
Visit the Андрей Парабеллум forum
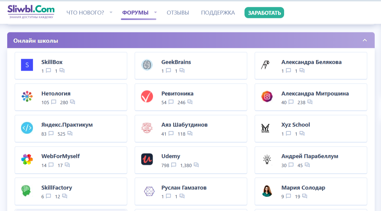tap(310, 156)
